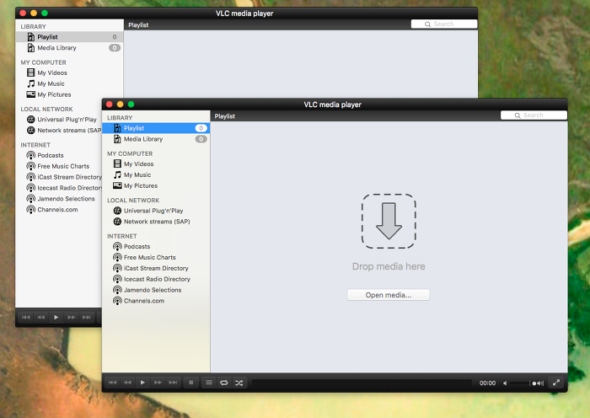Image resolution: width=590 pixels, height=418 pixels.
Task: Click the stop button
Action: pyautogui.click(x=191, y=383)
